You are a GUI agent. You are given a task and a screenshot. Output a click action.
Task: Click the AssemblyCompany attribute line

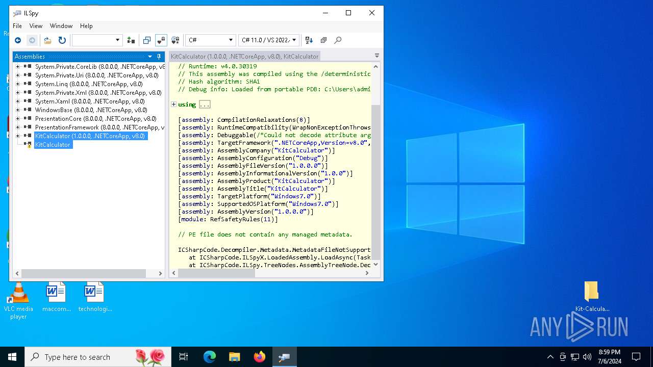click(x=257, y=150)
